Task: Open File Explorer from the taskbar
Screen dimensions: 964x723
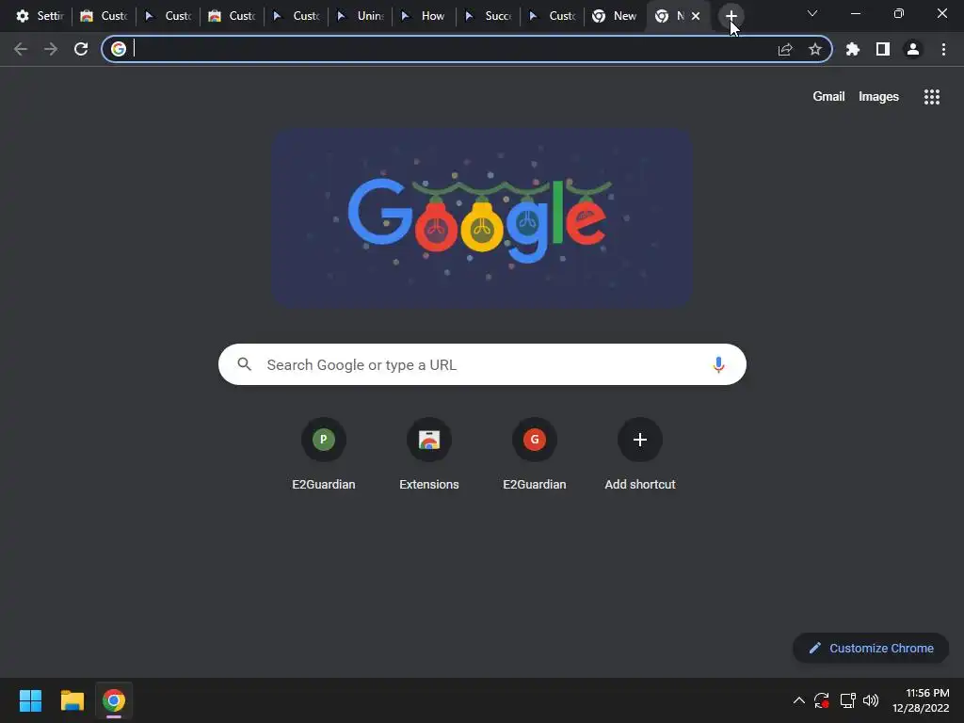Action: [x=72, y=700]
